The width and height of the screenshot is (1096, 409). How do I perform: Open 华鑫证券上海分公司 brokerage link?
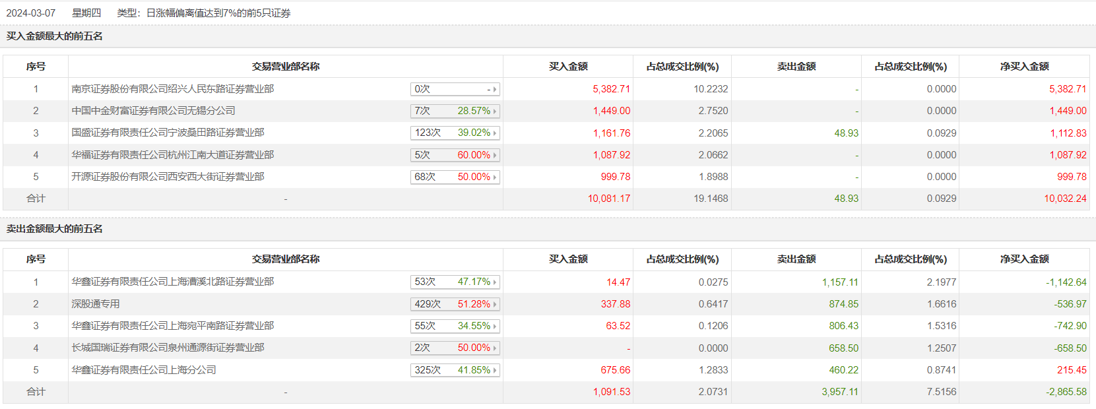[144, 370]
